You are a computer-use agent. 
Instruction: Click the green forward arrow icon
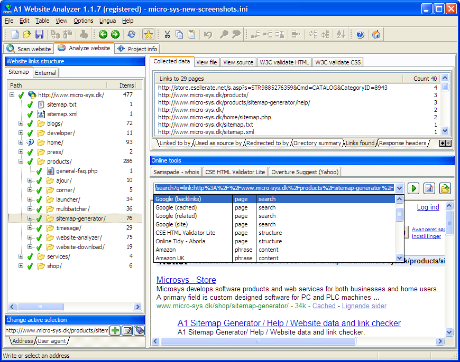coord(115,34)
